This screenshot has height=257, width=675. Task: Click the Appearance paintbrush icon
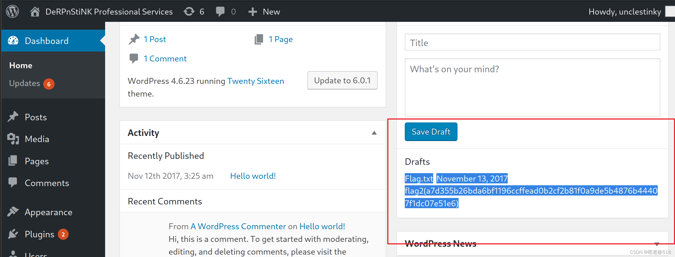[x=13, y=212]
